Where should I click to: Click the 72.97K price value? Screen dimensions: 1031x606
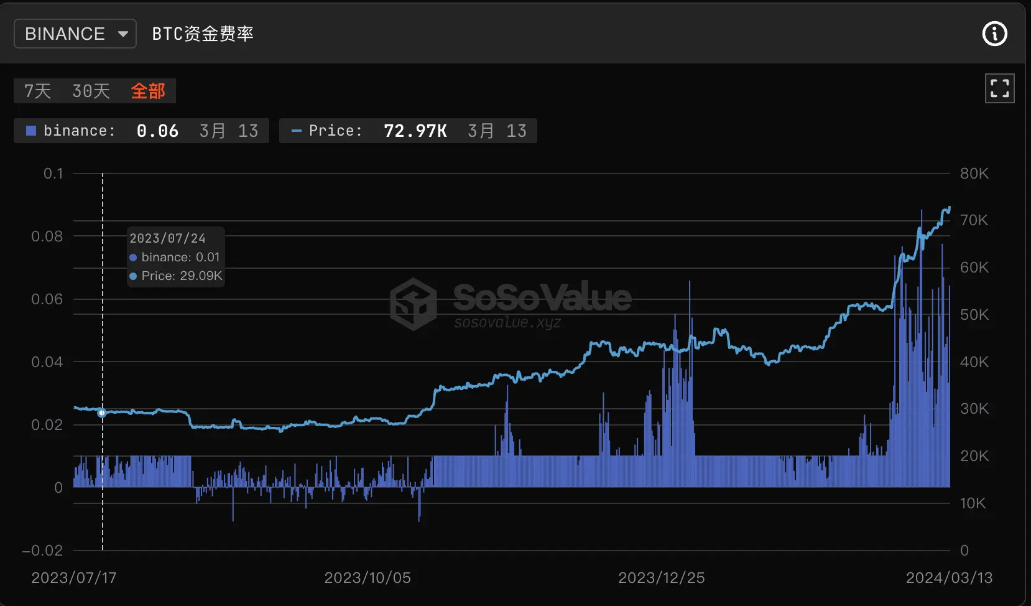coord(415,131)
